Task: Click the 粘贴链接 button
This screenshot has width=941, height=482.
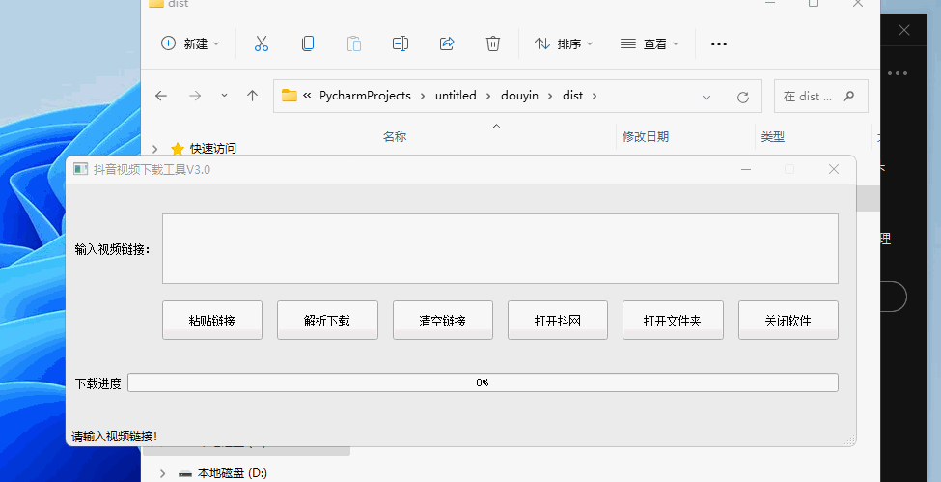Action: coord(211,321)
